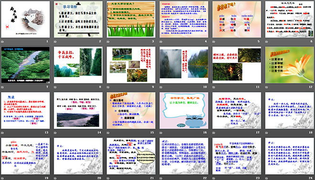Click the animation star icon below slide 9
Screen dimensions: 315x180
[108, 87]
